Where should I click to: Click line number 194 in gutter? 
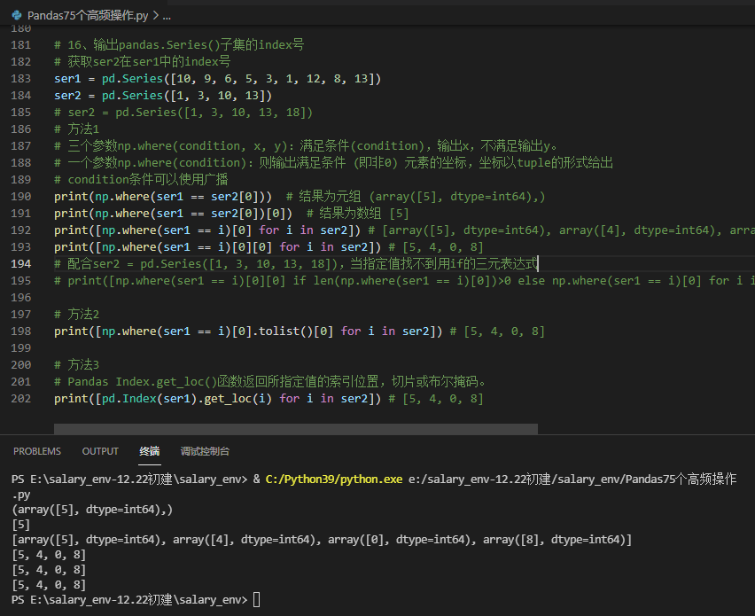[x=20, y=264]
